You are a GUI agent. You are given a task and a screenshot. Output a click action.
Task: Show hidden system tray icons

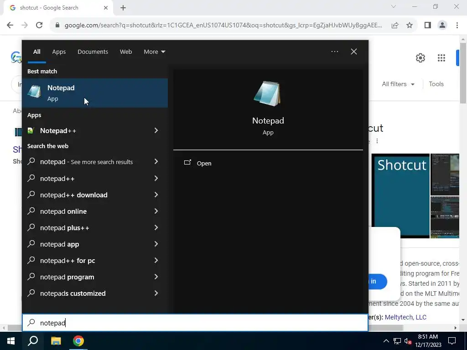click(386, 341)
